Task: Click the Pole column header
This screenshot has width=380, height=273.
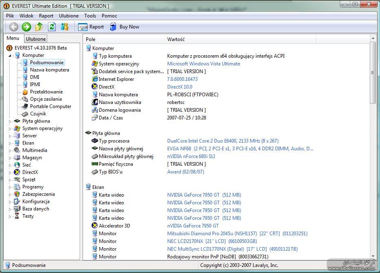Action: click(x=124, y=39)
